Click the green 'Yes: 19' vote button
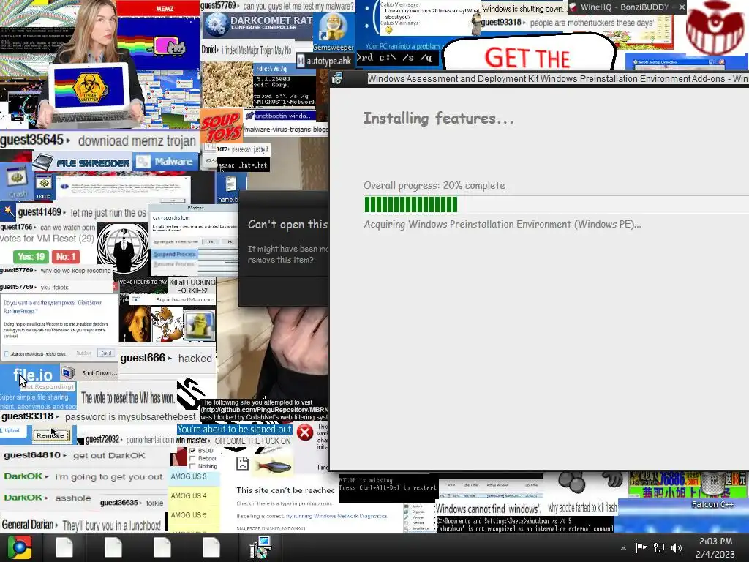The height and width of the screenshot is (562, 749). click(x=31, y=257)
